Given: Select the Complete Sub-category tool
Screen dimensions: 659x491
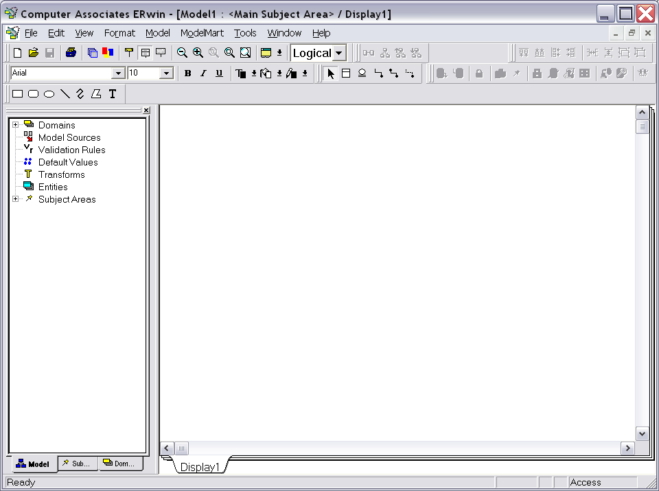Looking at the screenshot, I should point(362,73).
